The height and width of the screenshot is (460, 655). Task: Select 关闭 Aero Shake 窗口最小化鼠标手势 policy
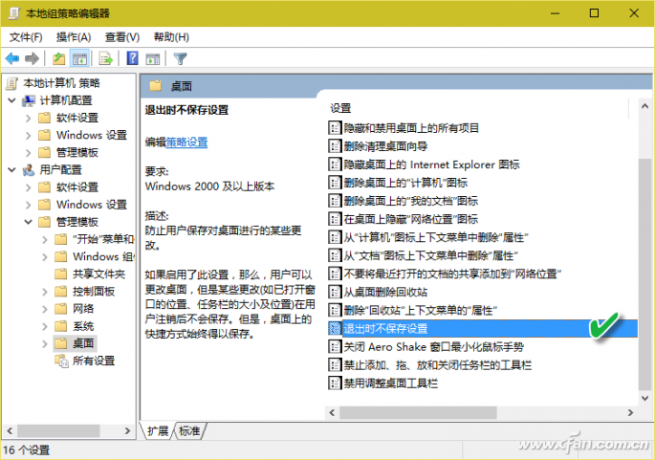pos(433,346)
